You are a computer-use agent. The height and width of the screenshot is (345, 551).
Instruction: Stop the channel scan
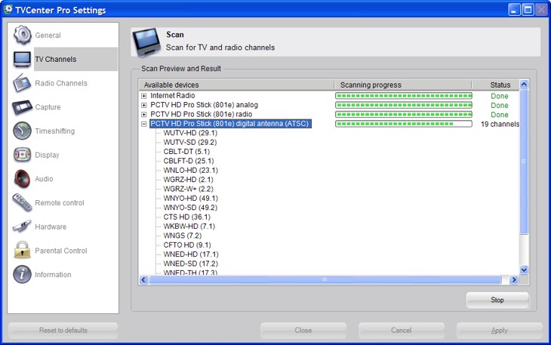pyautogui.click(x=497, y=300)
